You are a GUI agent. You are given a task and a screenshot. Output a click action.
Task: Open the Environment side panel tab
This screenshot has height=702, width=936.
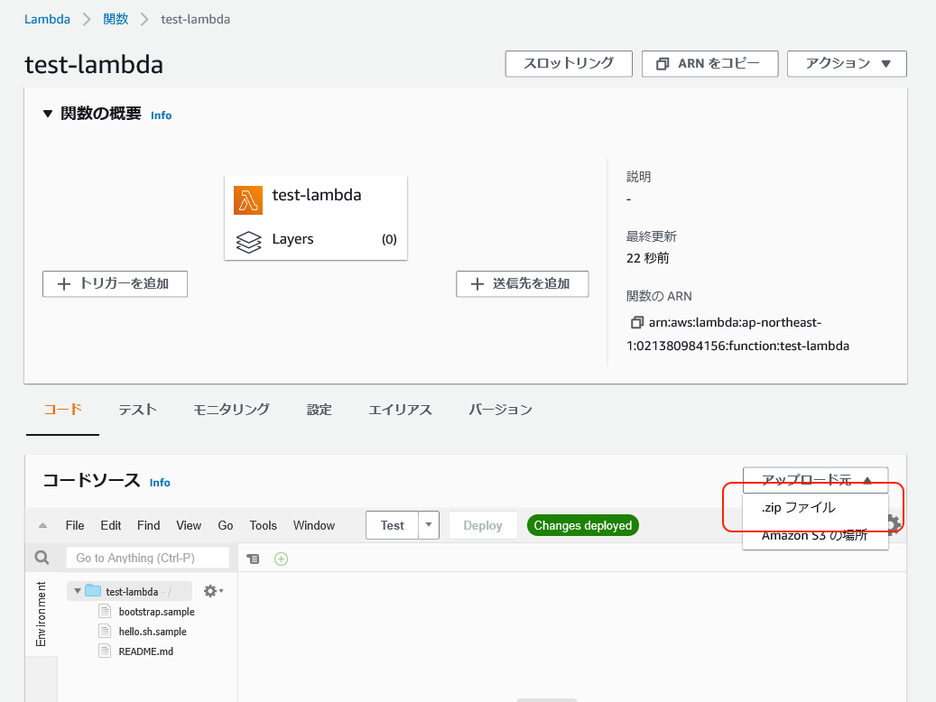pyautogui.click(x=42, y=614)
